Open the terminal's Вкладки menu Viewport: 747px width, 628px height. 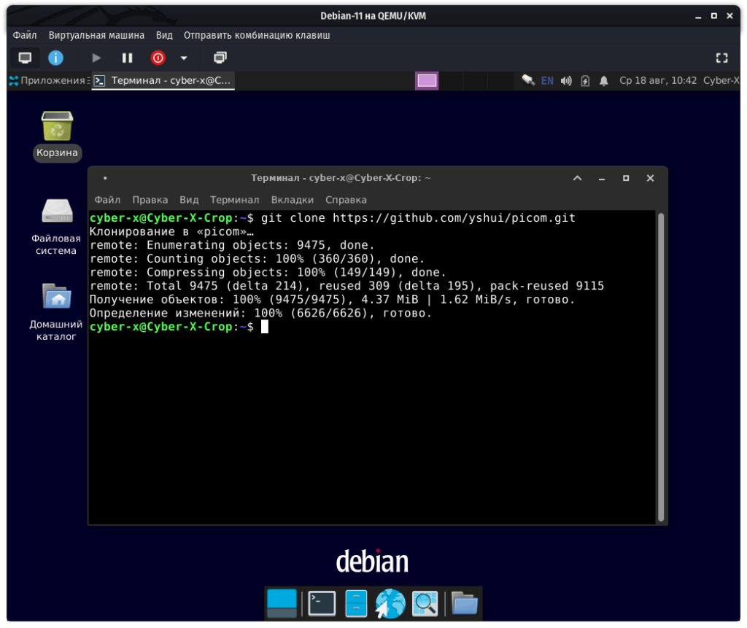click(x=292, y=200)
